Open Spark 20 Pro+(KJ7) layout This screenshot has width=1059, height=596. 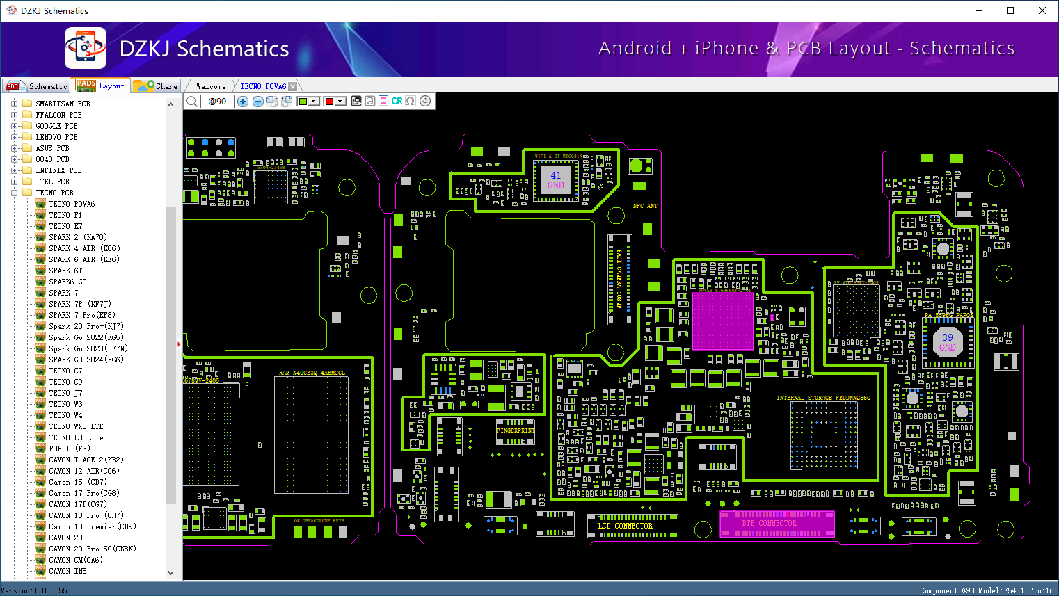tap(86, 326)
